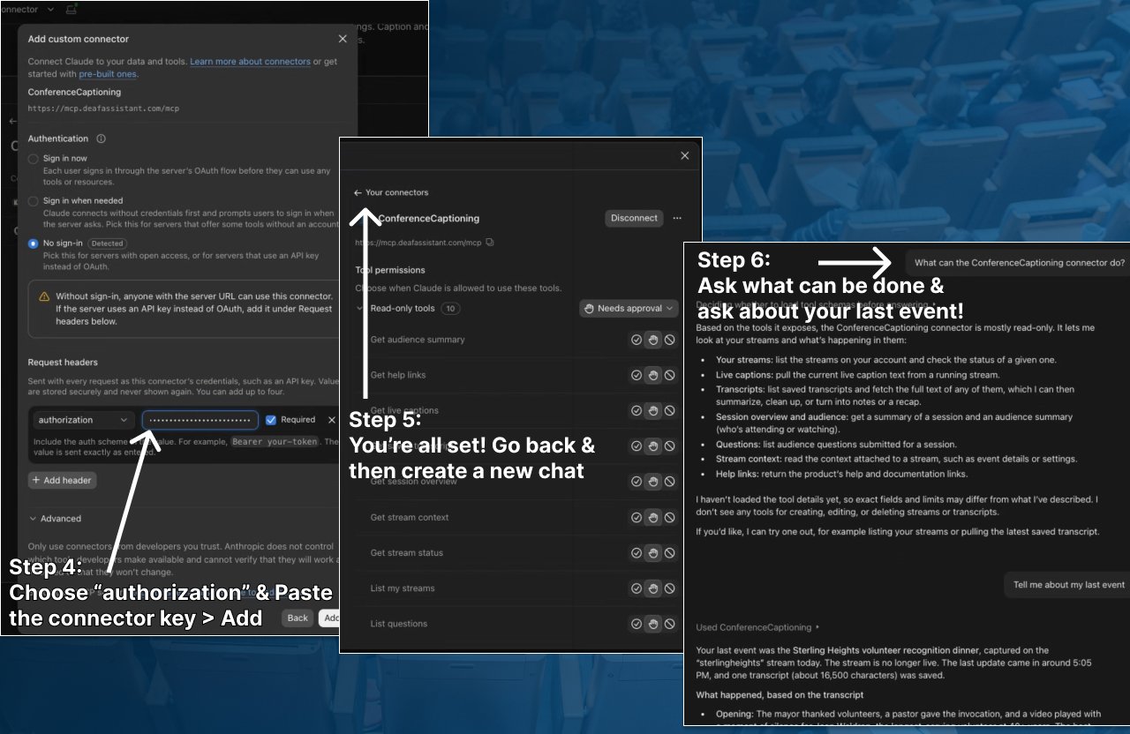Expand the Used ConferenceCaptioning details
This screenshot has width=1130, height=734.
coord(757,627)
